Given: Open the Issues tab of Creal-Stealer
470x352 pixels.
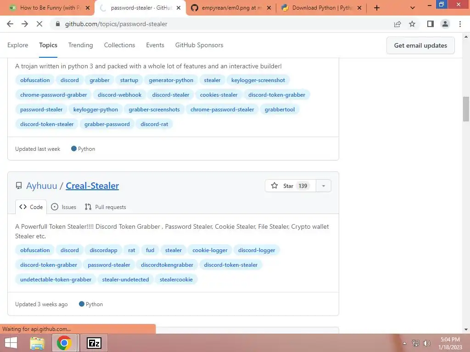Looking at the screenshot, I should pos(63,207).
